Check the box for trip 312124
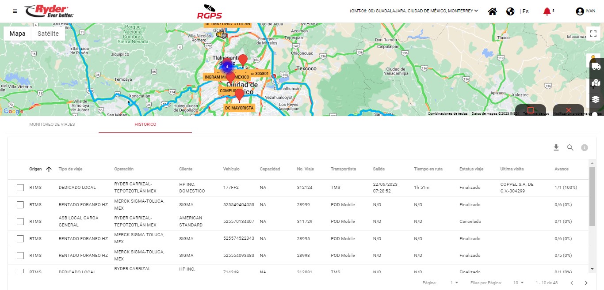This screenshot has height=290, width=604. point(20,188)
